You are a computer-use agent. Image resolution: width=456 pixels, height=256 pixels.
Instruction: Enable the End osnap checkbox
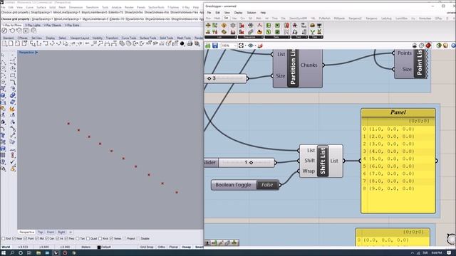coord(3,239)
